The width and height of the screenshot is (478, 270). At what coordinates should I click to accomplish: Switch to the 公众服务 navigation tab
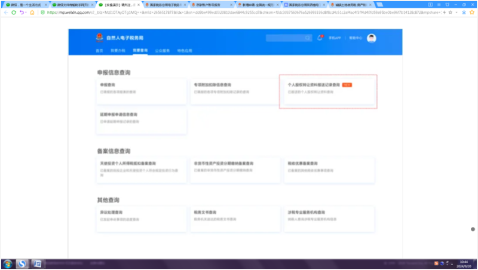click(x=162, y=51)
